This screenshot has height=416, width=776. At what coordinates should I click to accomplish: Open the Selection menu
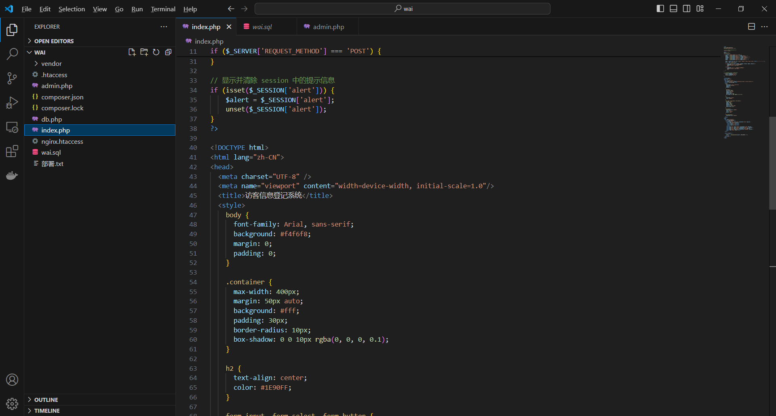pos(72,9)
